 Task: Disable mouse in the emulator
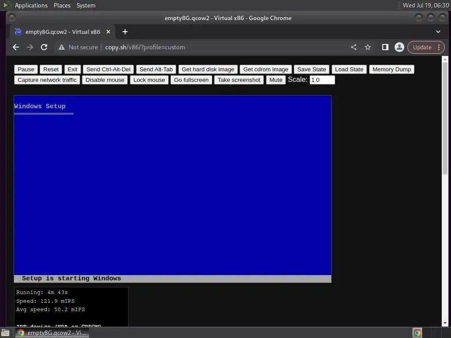[105, 80]
